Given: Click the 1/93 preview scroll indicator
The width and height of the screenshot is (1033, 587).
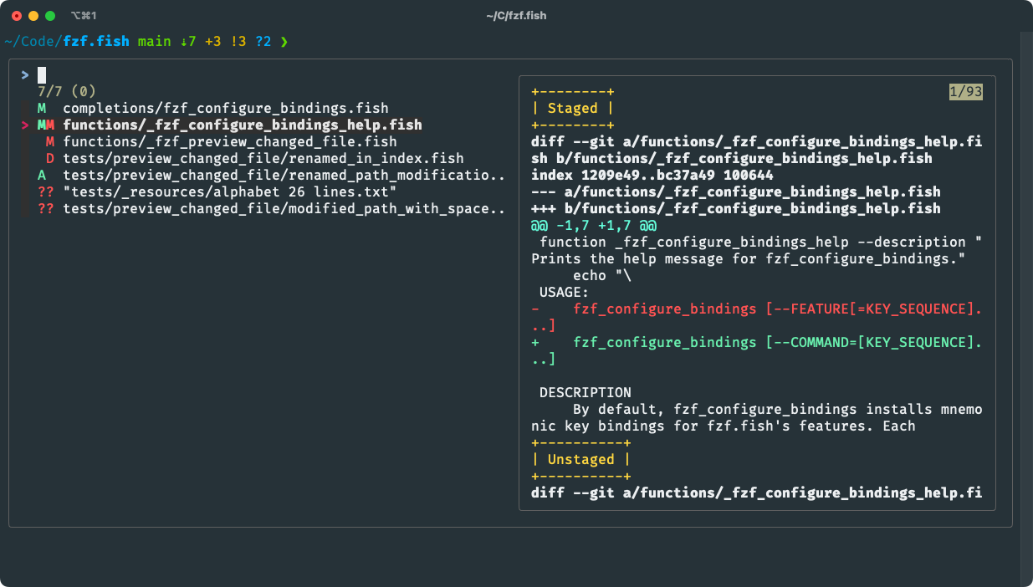Looking at the screenshot, I should point(966,91).
